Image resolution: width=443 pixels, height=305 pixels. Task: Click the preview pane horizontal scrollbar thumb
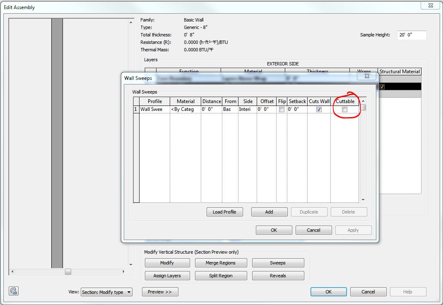point(68,271)
